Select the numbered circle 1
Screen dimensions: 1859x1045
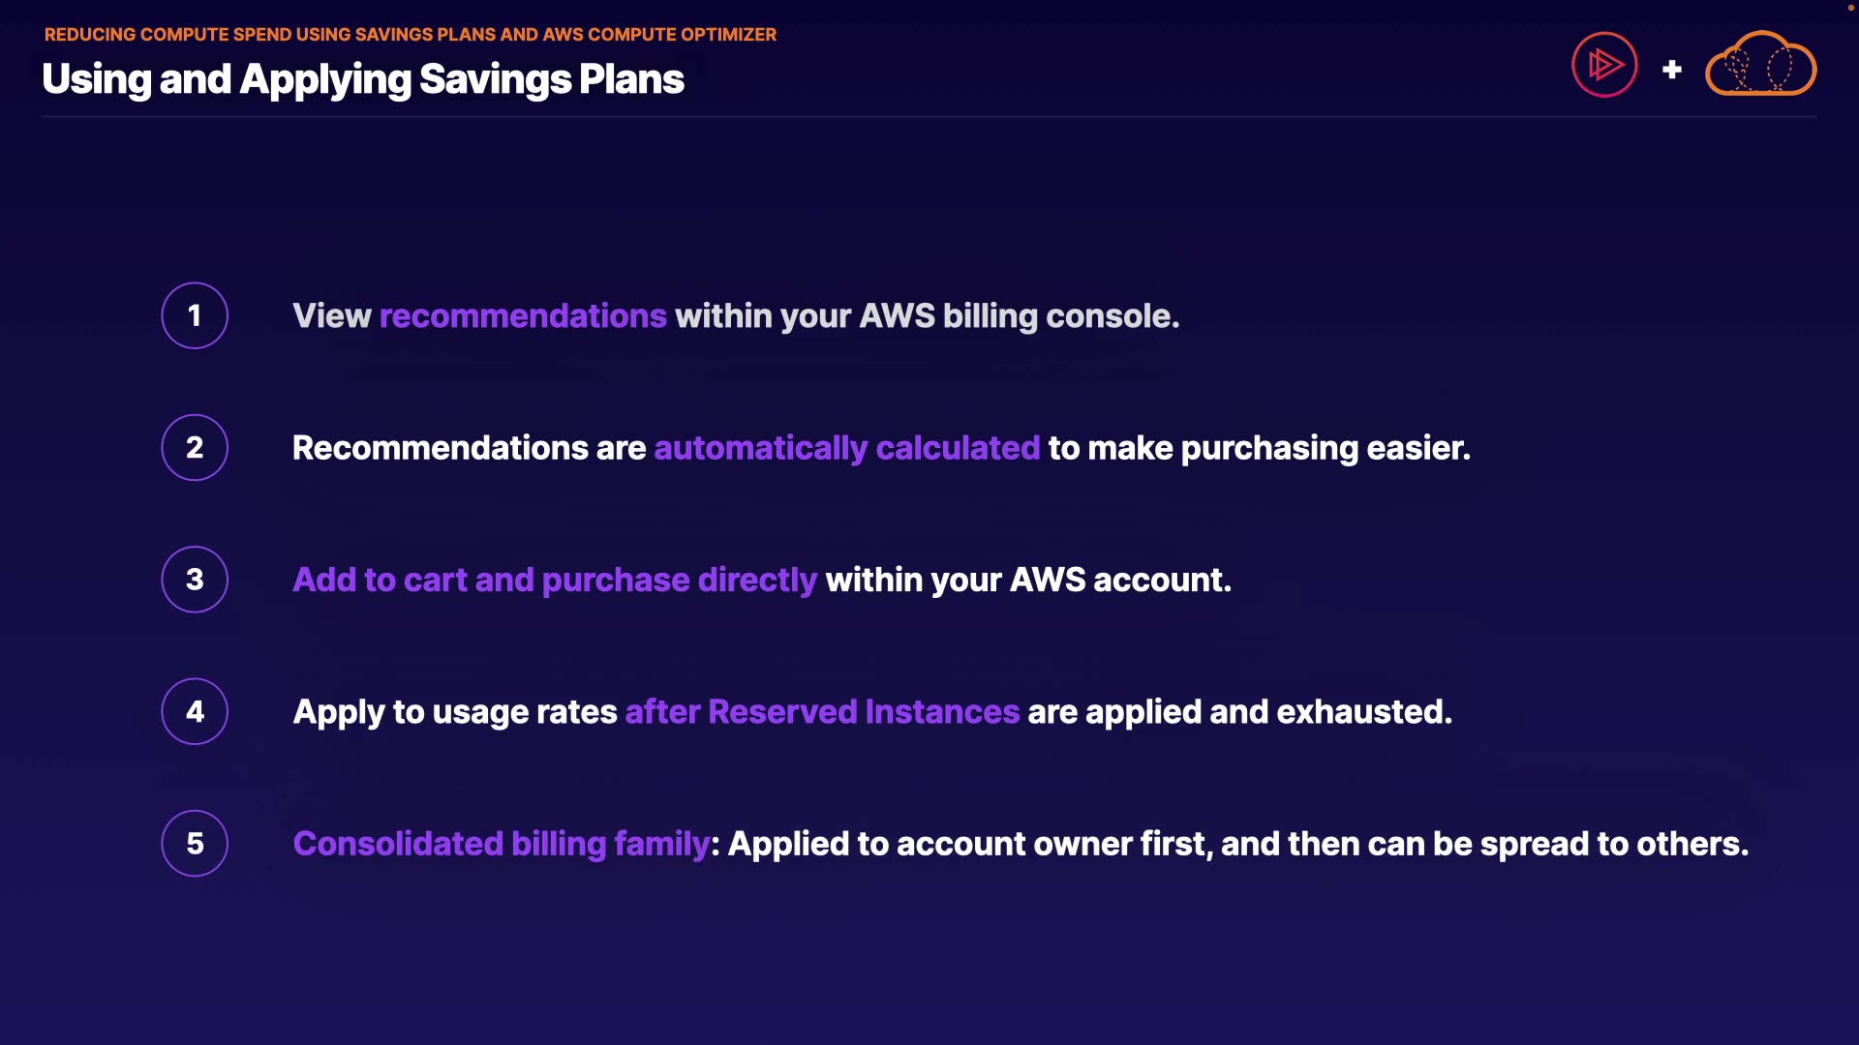[195, 315]
